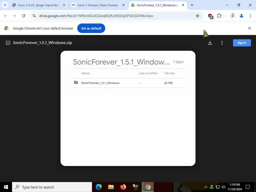Screen dimensions: 256x192
Task: Click the Last modified column header
Action: (148, 73)
